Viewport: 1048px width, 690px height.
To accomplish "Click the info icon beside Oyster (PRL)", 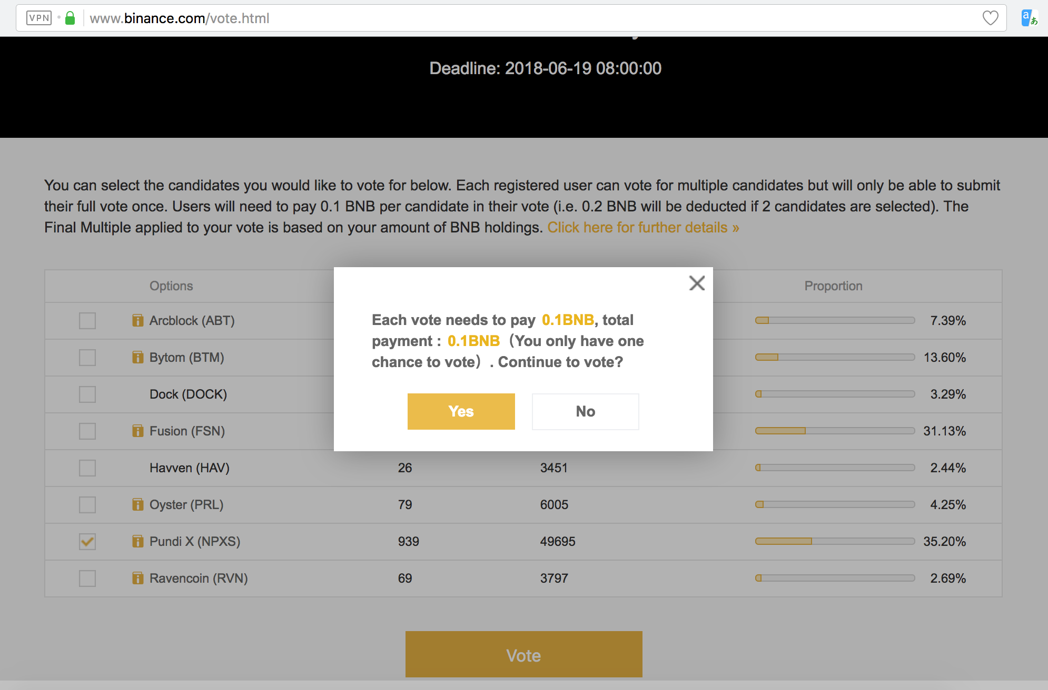I will point(137,504).
